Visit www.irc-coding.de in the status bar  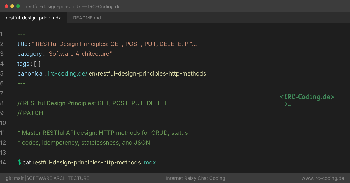coord(323,178)
